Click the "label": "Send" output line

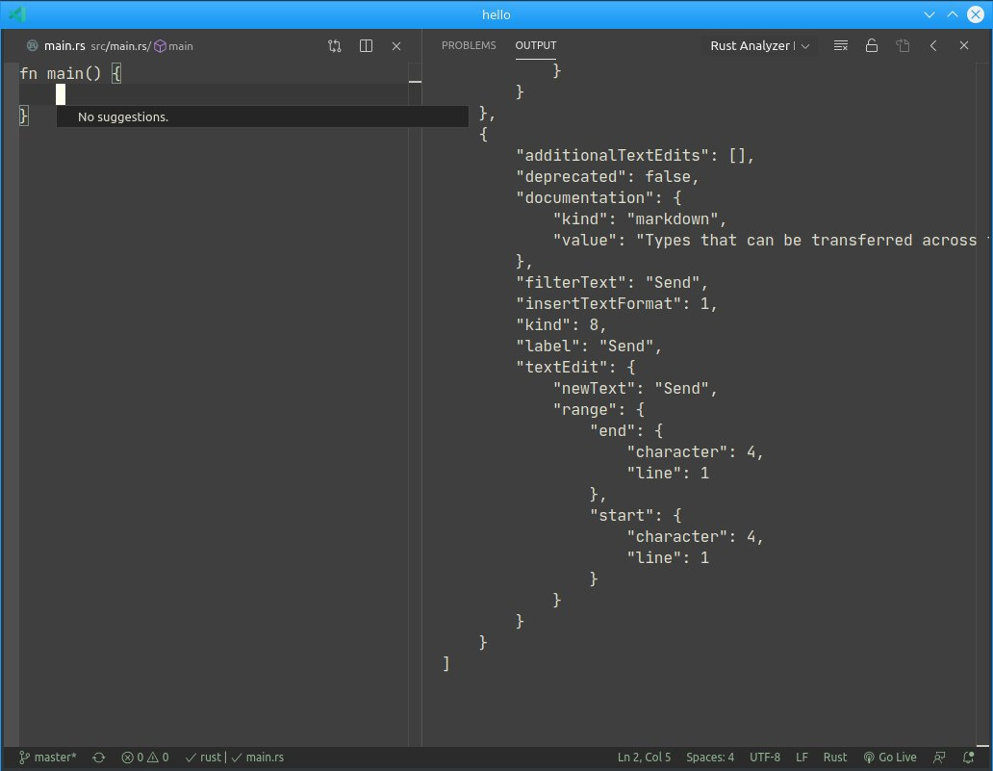coord(589,346)
